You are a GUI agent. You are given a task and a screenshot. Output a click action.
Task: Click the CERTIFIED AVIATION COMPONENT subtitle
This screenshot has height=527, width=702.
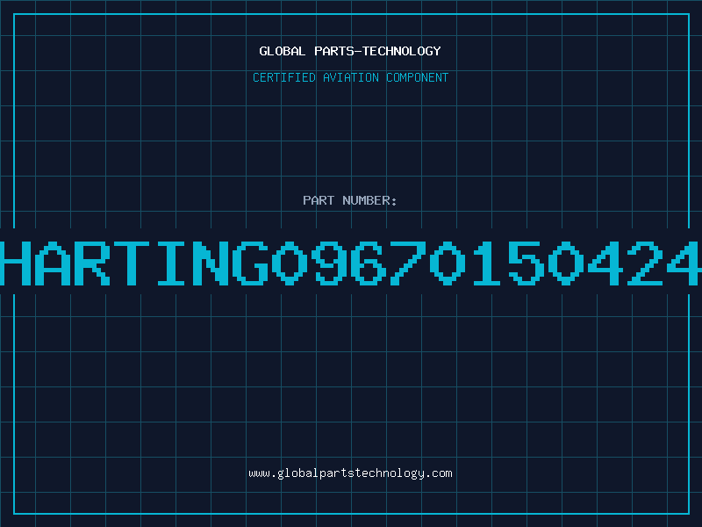click(x=350, y=77)
